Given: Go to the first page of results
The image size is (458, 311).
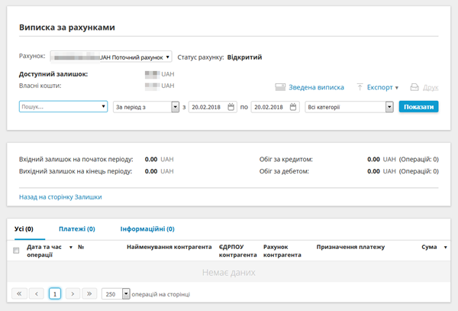Looking at the screenshot, I should coord(19,293).
